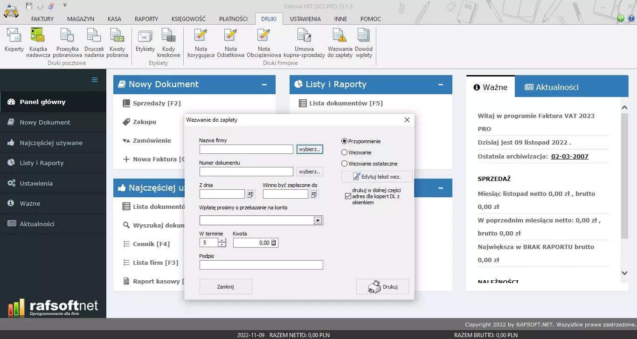Collapse the Listy i Raporty panel
637x339 pixels.
click(x=440, y=85)
